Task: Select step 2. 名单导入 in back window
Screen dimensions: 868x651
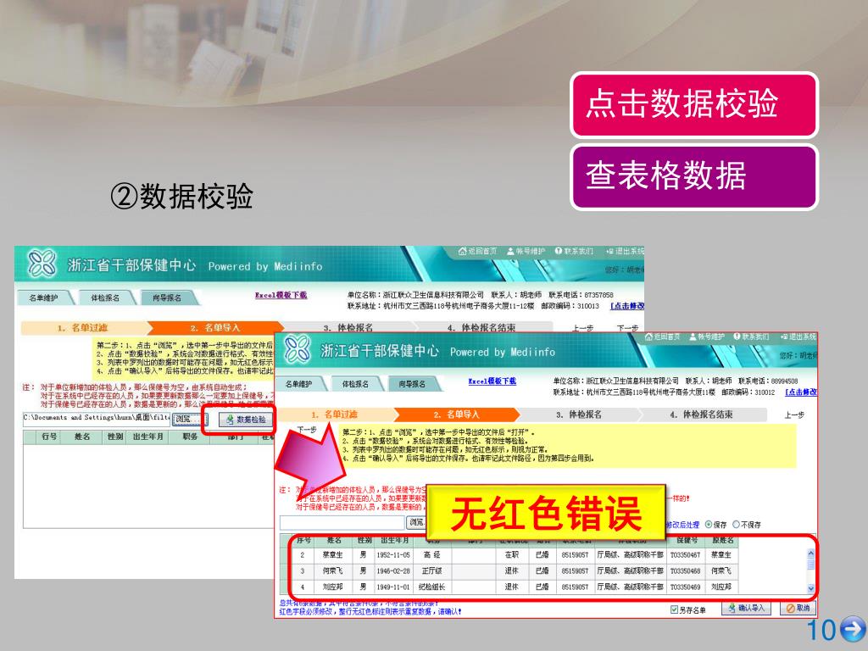Action: pos(214,328)
